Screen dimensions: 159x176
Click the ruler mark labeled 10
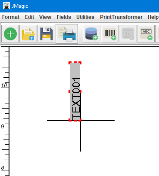[x=4, y=85]
